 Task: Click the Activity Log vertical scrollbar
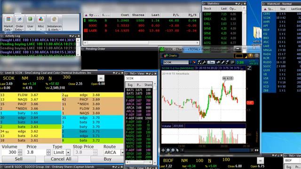click(78, 47)
